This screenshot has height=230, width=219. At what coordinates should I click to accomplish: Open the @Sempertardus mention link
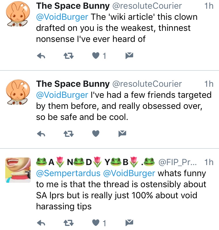[x=68, y=174]
